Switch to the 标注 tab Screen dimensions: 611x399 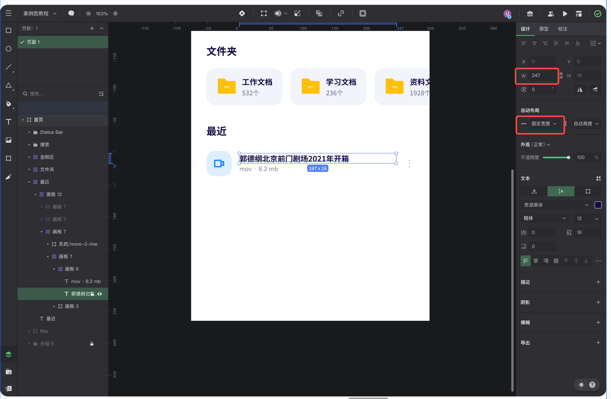[x=563, y=29]
